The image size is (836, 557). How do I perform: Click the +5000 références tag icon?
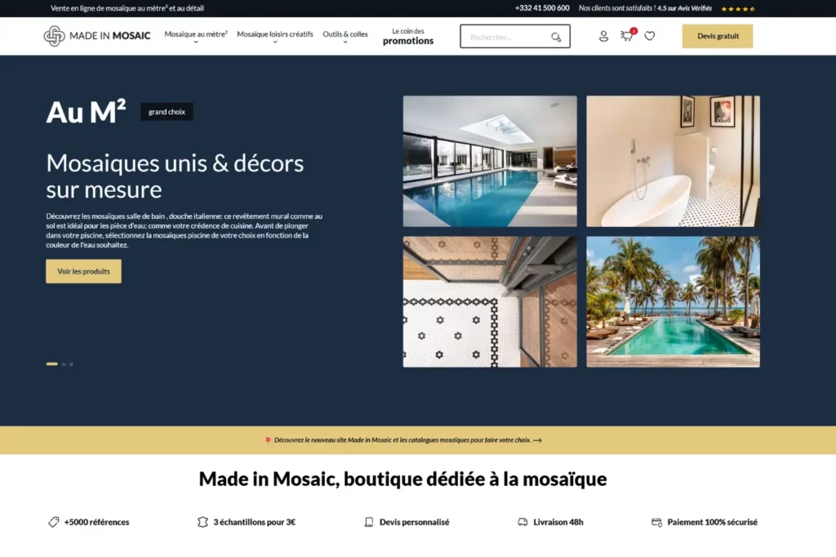click(x=53, y=522)
